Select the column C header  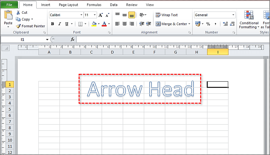coord(91,52)
